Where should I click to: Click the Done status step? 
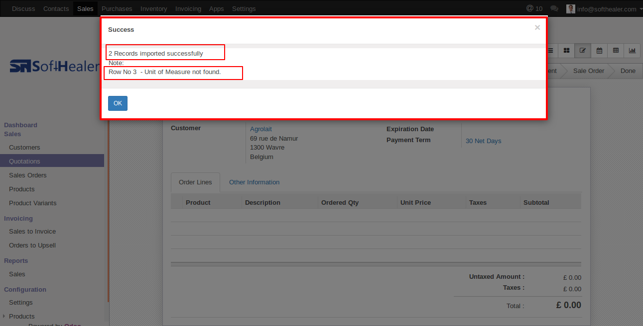(x=628, y=71)
